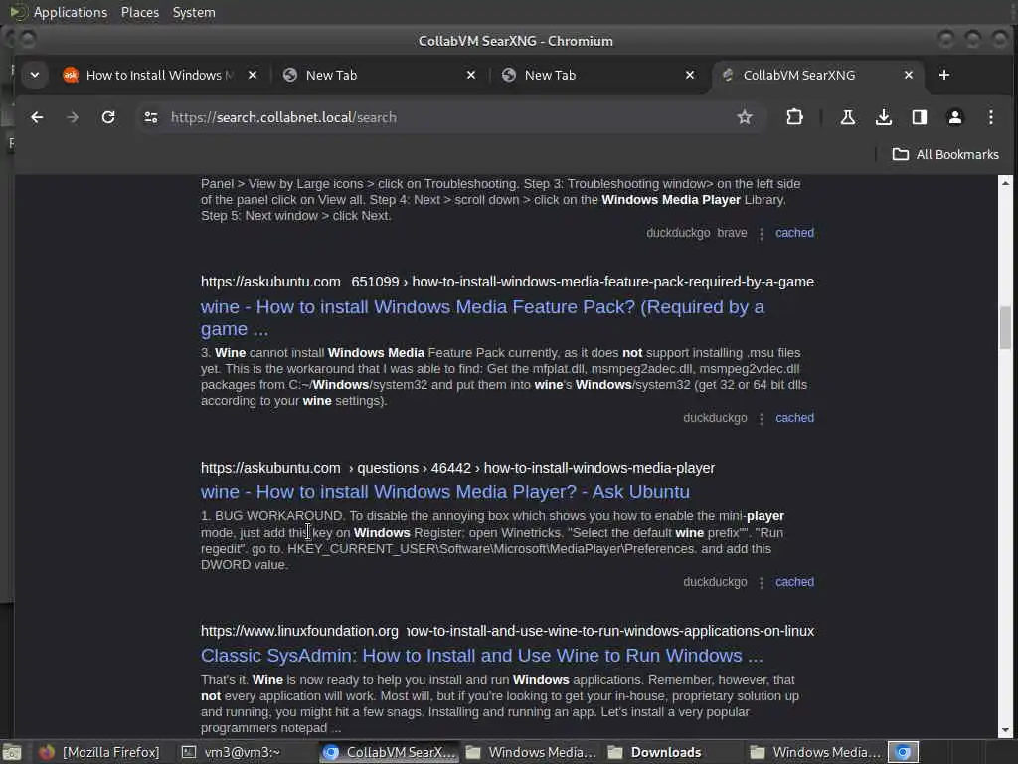The height and width of the screenshot is (764, 1018).
Task: Switch to the first New Tab
Action: pos(377,75)
